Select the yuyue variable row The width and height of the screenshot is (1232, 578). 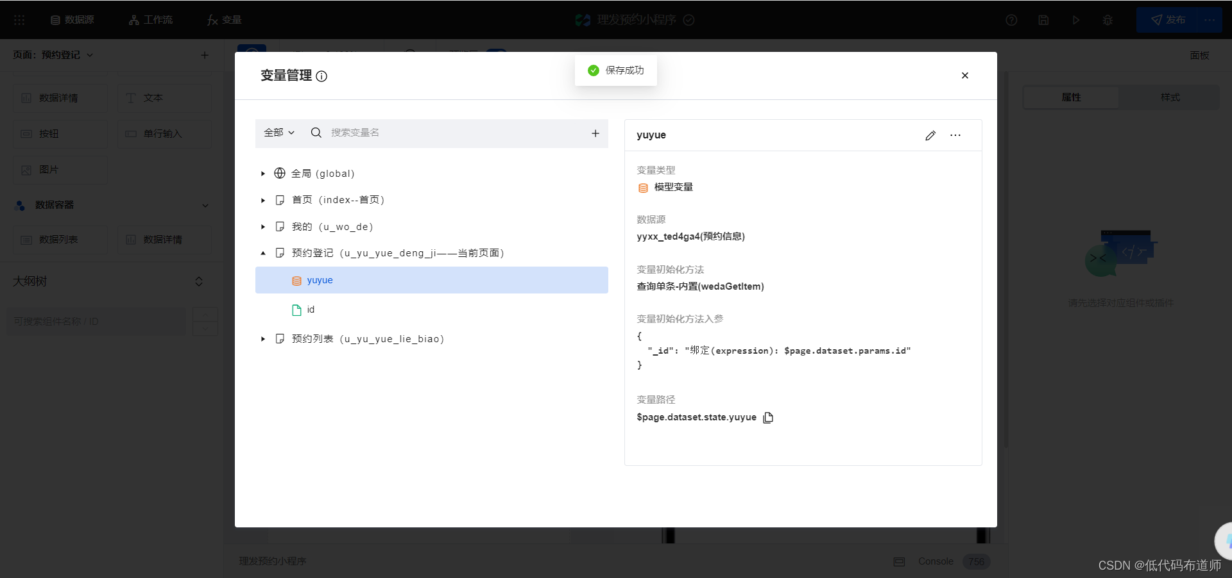(432, 280)
